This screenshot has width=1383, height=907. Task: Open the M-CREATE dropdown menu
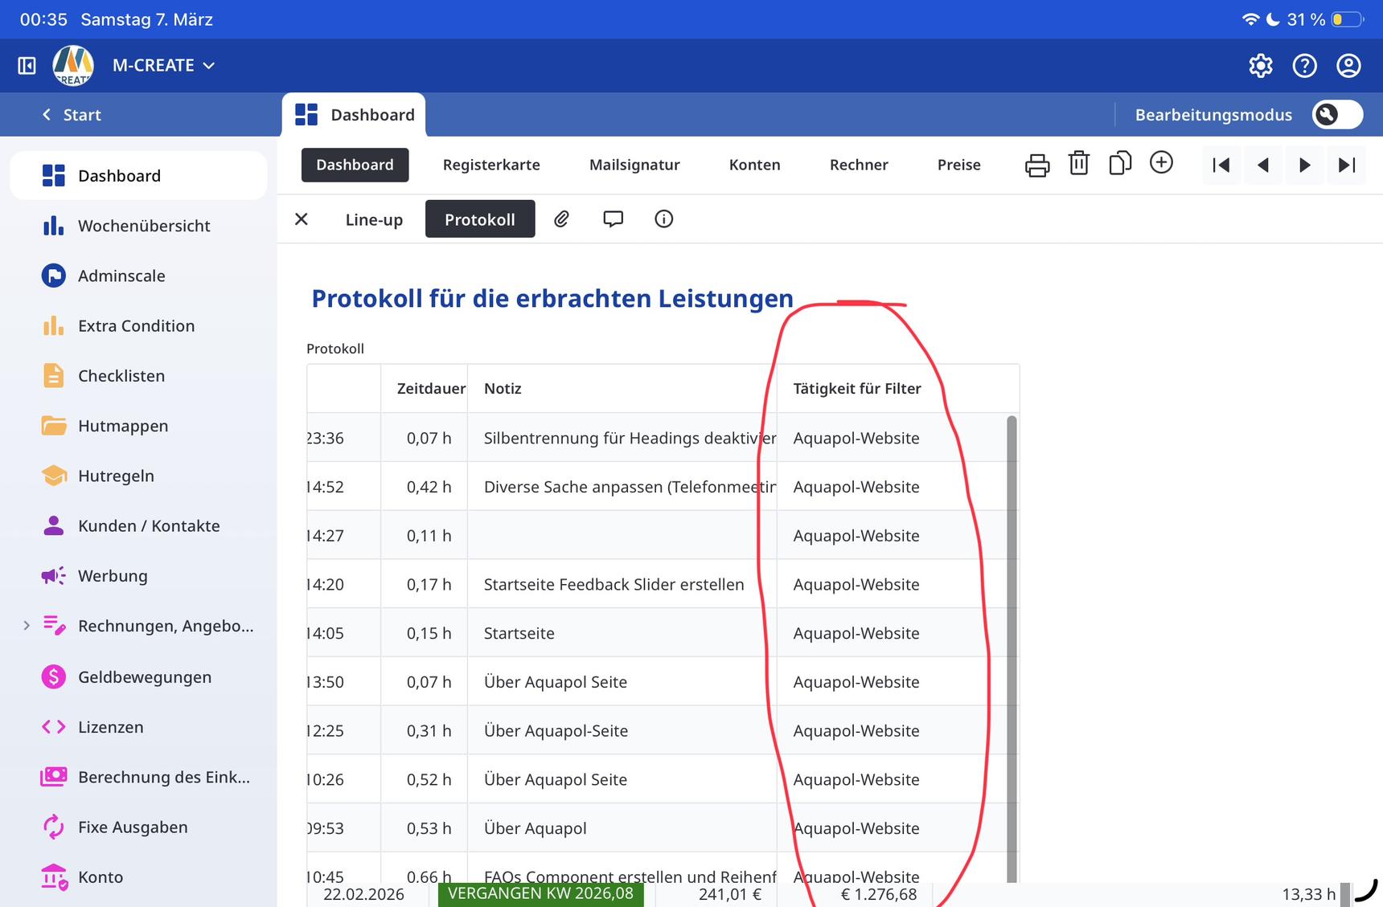pos(164,66)
